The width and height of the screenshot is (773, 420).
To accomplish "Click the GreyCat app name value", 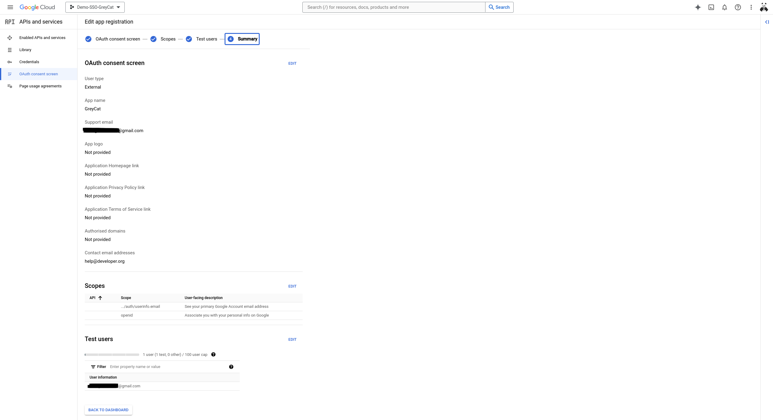I will [x=93, y=109].
